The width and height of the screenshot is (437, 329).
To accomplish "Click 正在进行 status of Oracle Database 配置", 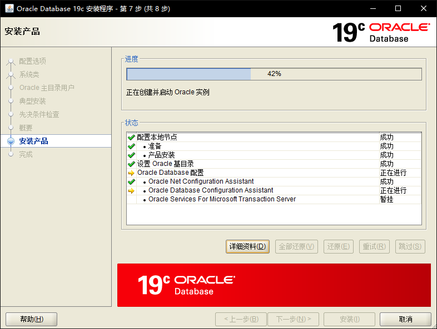I will coord(393,173).
